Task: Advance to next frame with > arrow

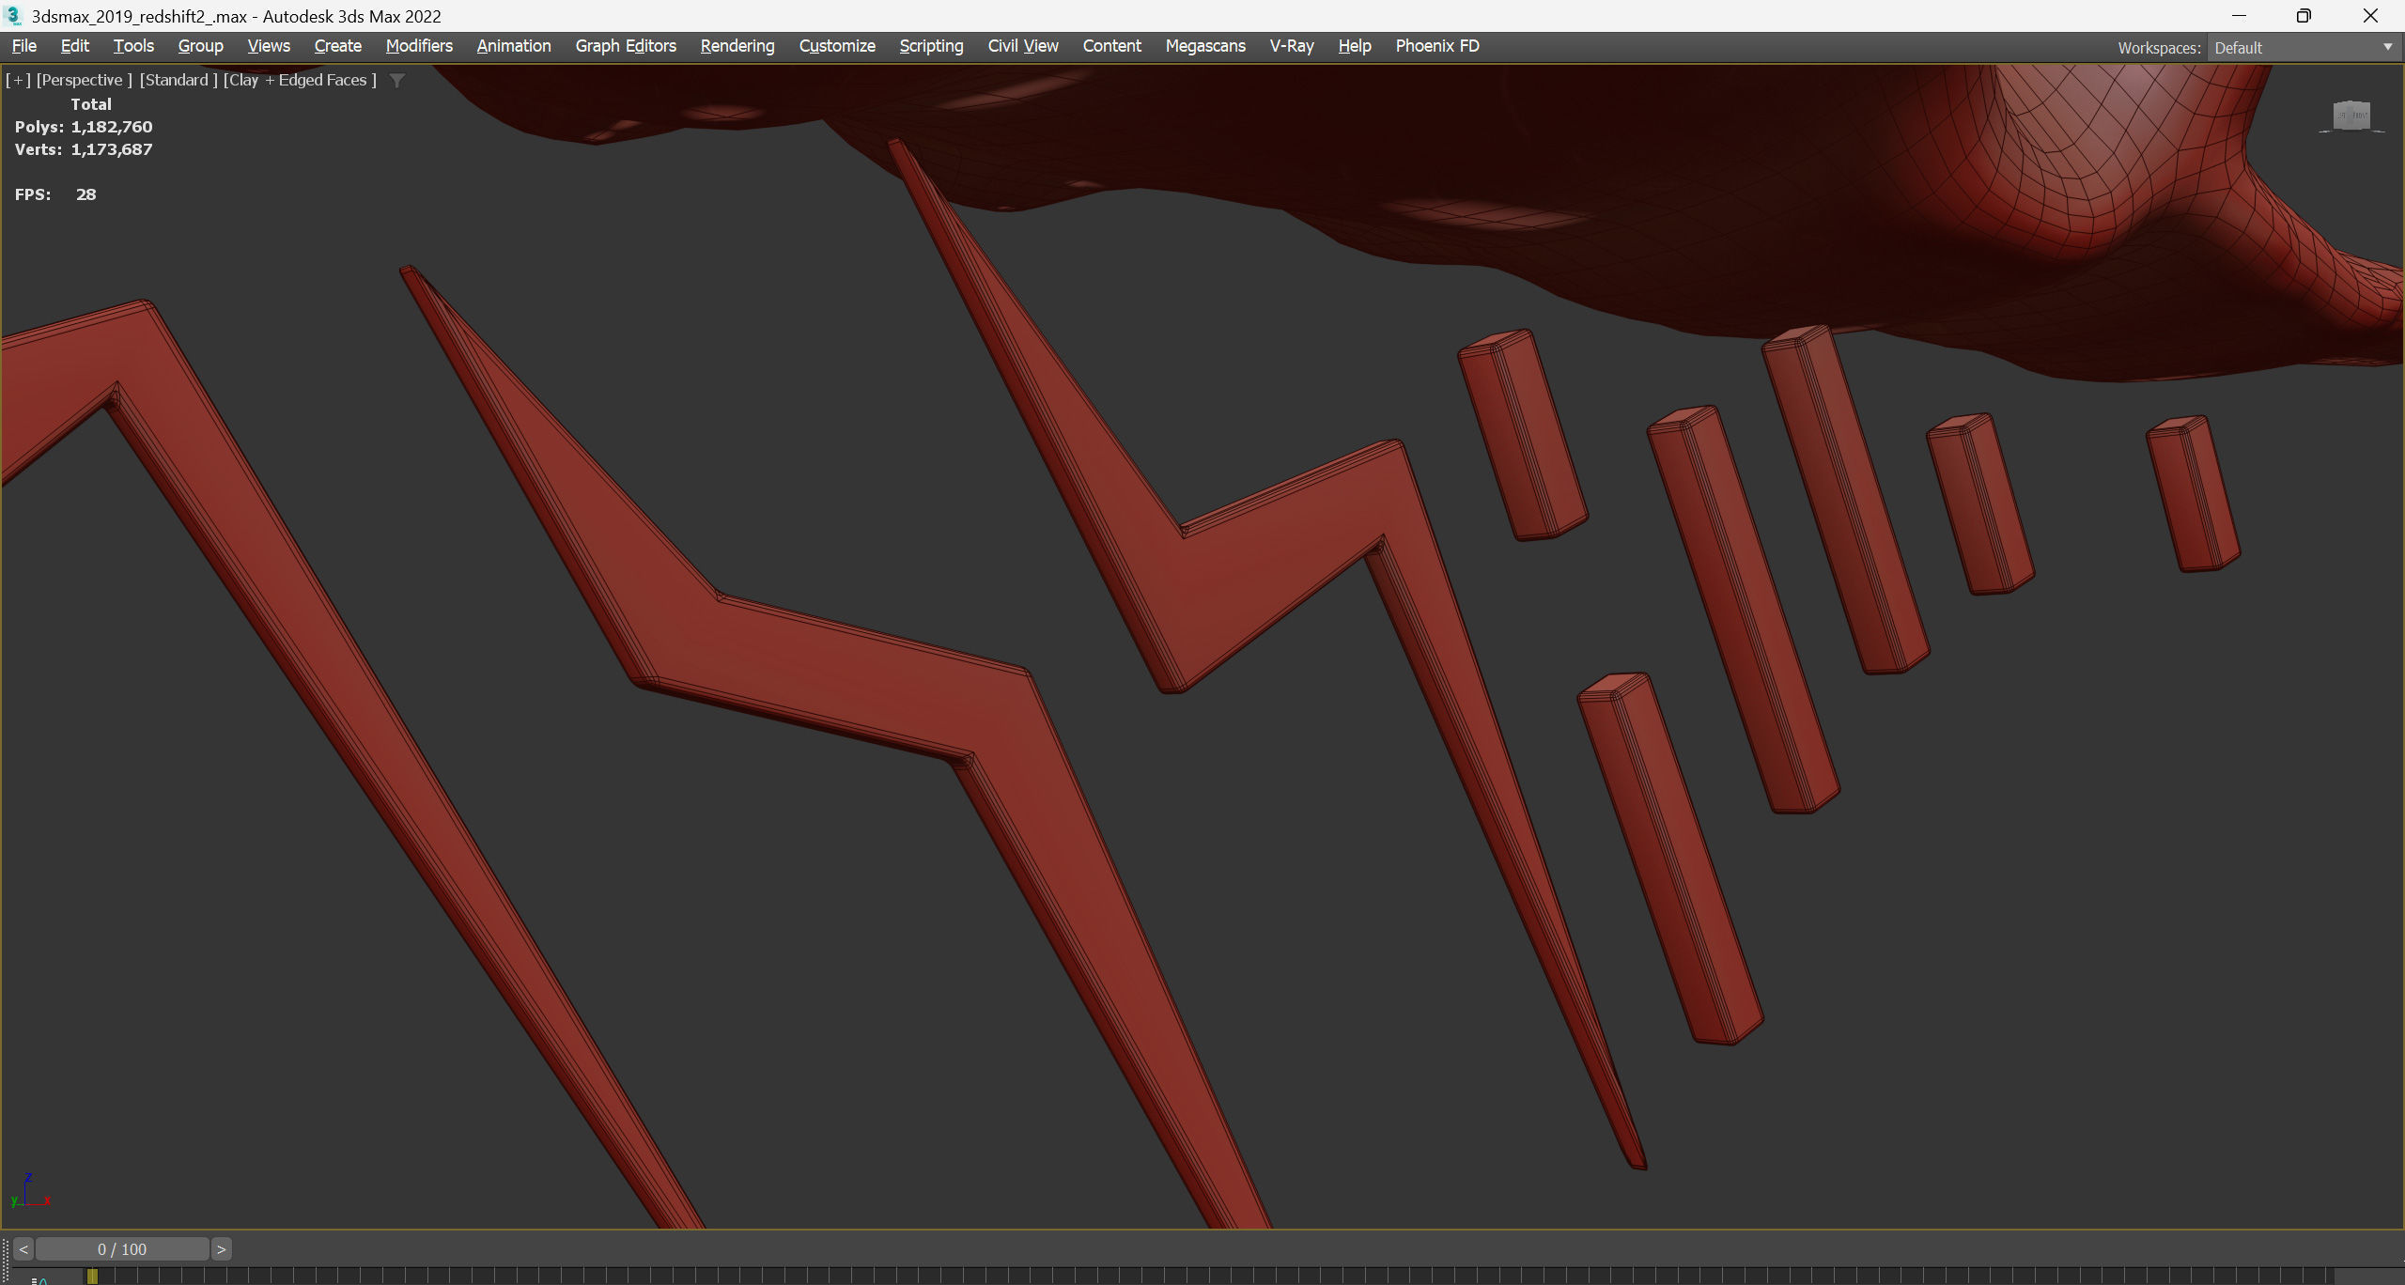Action: [x=222, y=1249]
